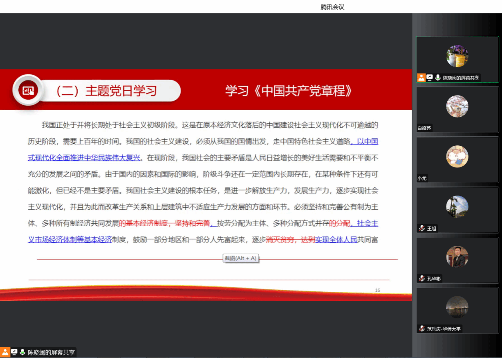Image resolution: width=502 pixels, height=358 pixels.
Task: Click the orange host icon at bottom-left
Action: 5,352
